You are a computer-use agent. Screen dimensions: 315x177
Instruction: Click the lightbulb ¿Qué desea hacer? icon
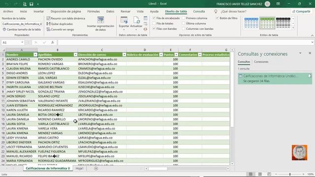pos(216,12)
